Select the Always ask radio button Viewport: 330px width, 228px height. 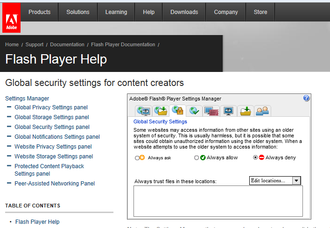point(137,158)
